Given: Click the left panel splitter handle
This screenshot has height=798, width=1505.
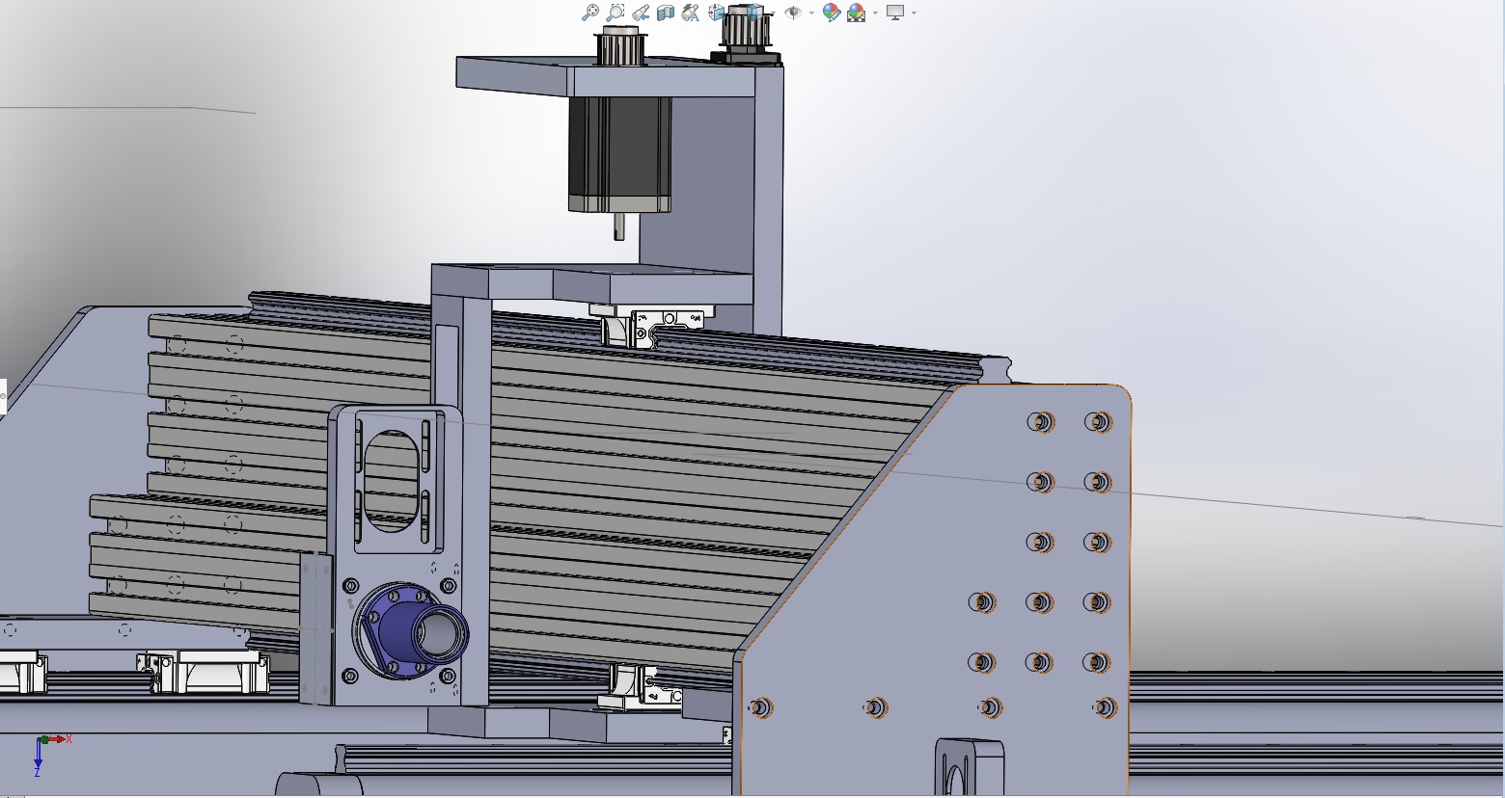Looking at the screenshot, I should (x=3, y=396).
